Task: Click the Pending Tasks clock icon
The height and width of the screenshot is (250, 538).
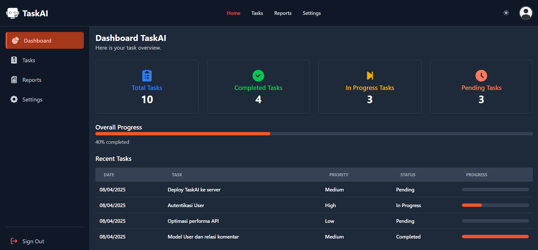Action: click(x=481, y=76)
